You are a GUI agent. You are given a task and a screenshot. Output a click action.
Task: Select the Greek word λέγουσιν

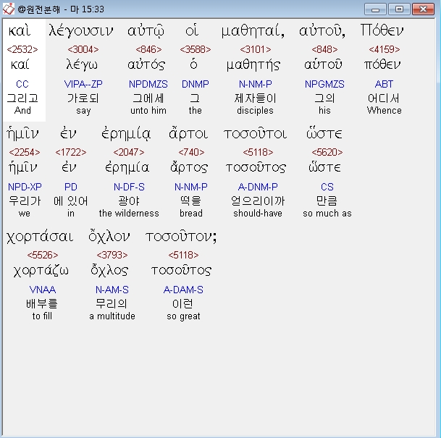[81, 30]
